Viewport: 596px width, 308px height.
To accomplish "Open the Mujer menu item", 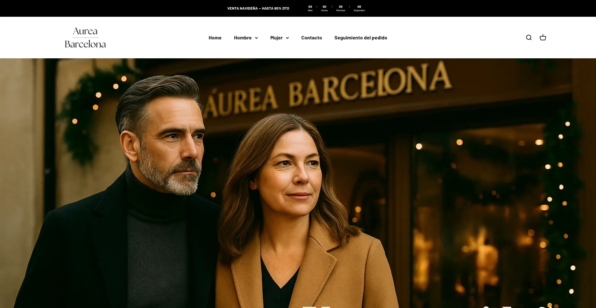I will (276, 38).
